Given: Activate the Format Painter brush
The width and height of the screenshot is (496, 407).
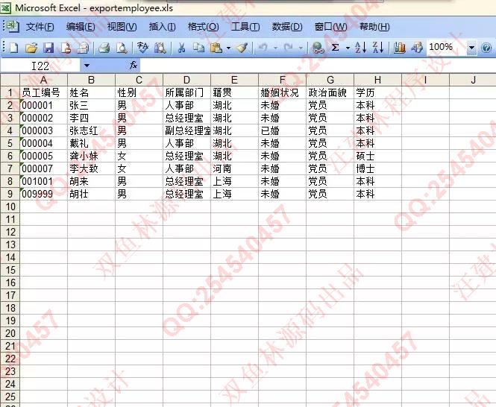Looking at the screenshot, I should [242, 48].
